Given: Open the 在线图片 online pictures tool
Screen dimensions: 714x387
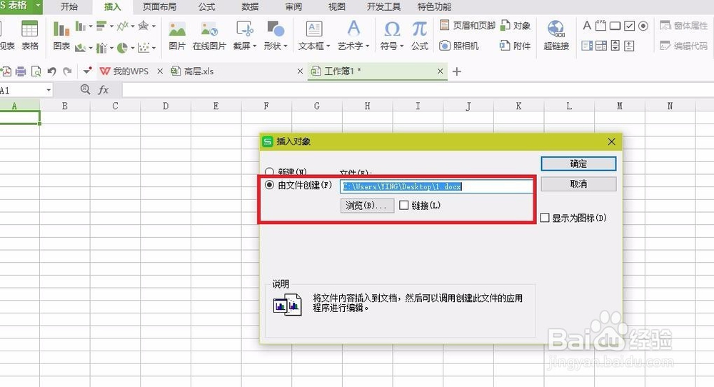Looking at the screenshot, I should pos(209,34).
